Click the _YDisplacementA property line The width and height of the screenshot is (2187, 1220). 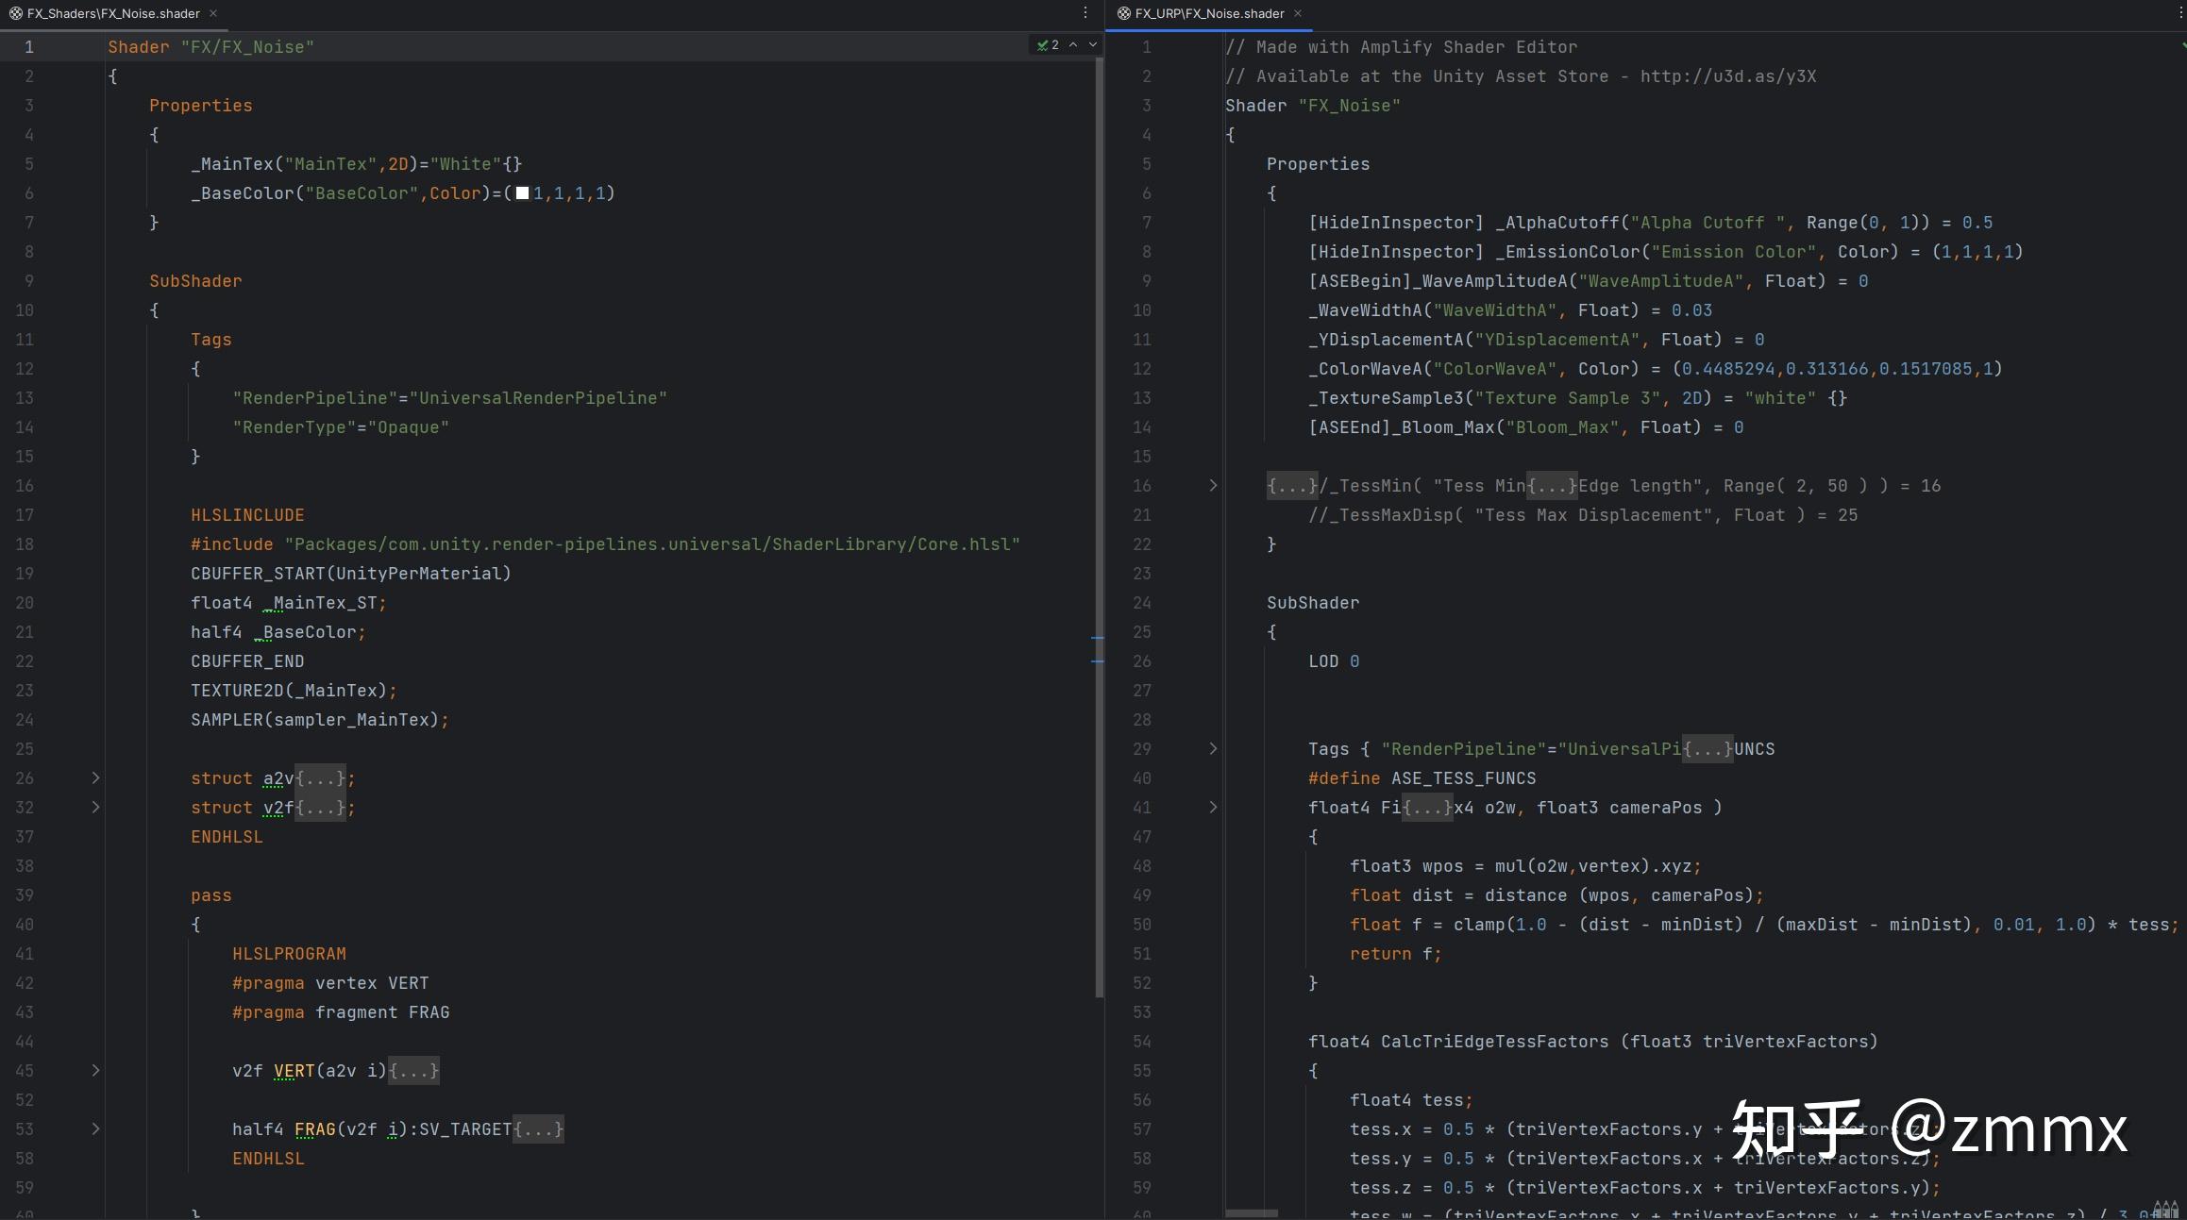coord(1536,340)
